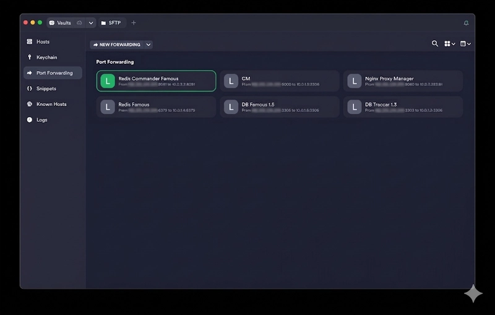Open the sort options dropdown
Image resolution: width=495 pixels, height=315 pixels.
465,44
